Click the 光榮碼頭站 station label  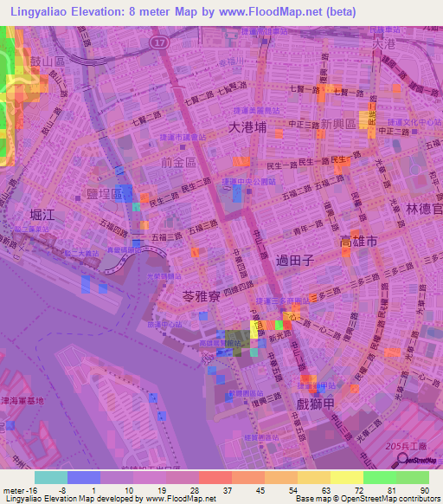[x=164, y=276]
